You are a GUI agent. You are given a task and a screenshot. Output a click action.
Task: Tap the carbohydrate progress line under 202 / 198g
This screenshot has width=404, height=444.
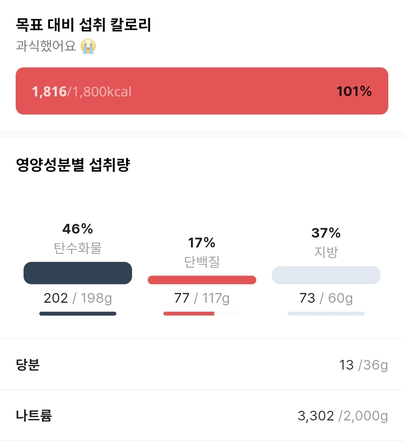pyautogui.click(x=78, y=314)
